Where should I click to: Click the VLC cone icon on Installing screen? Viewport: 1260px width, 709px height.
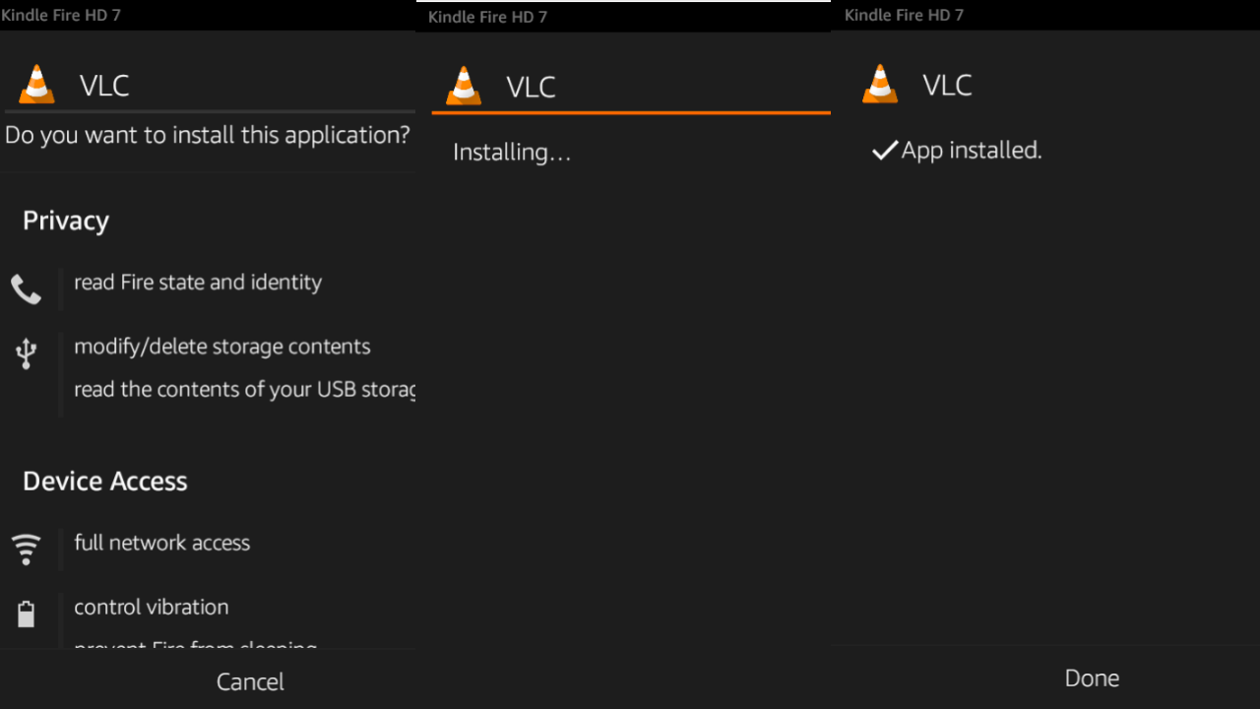click(464, 86)
